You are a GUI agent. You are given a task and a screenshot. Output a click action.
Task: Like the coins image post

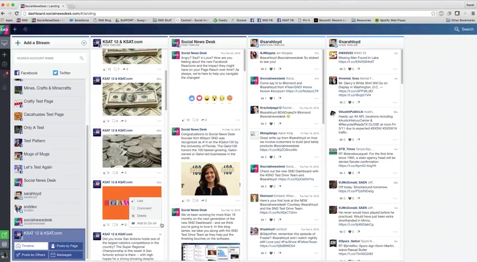pyautogui.click(x=106, y=173)
